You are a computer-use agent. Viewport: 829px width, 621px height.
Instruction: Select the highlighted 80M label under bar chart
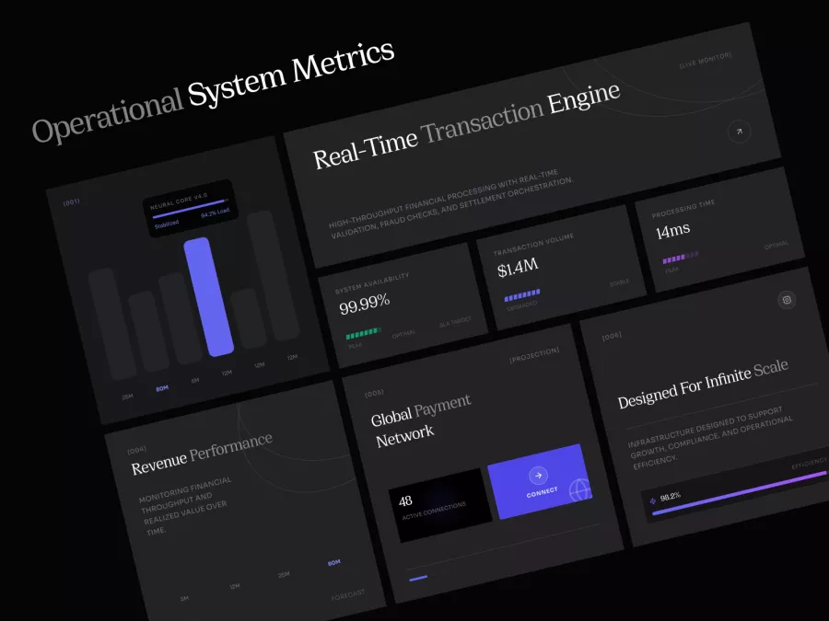pos(162,388)
